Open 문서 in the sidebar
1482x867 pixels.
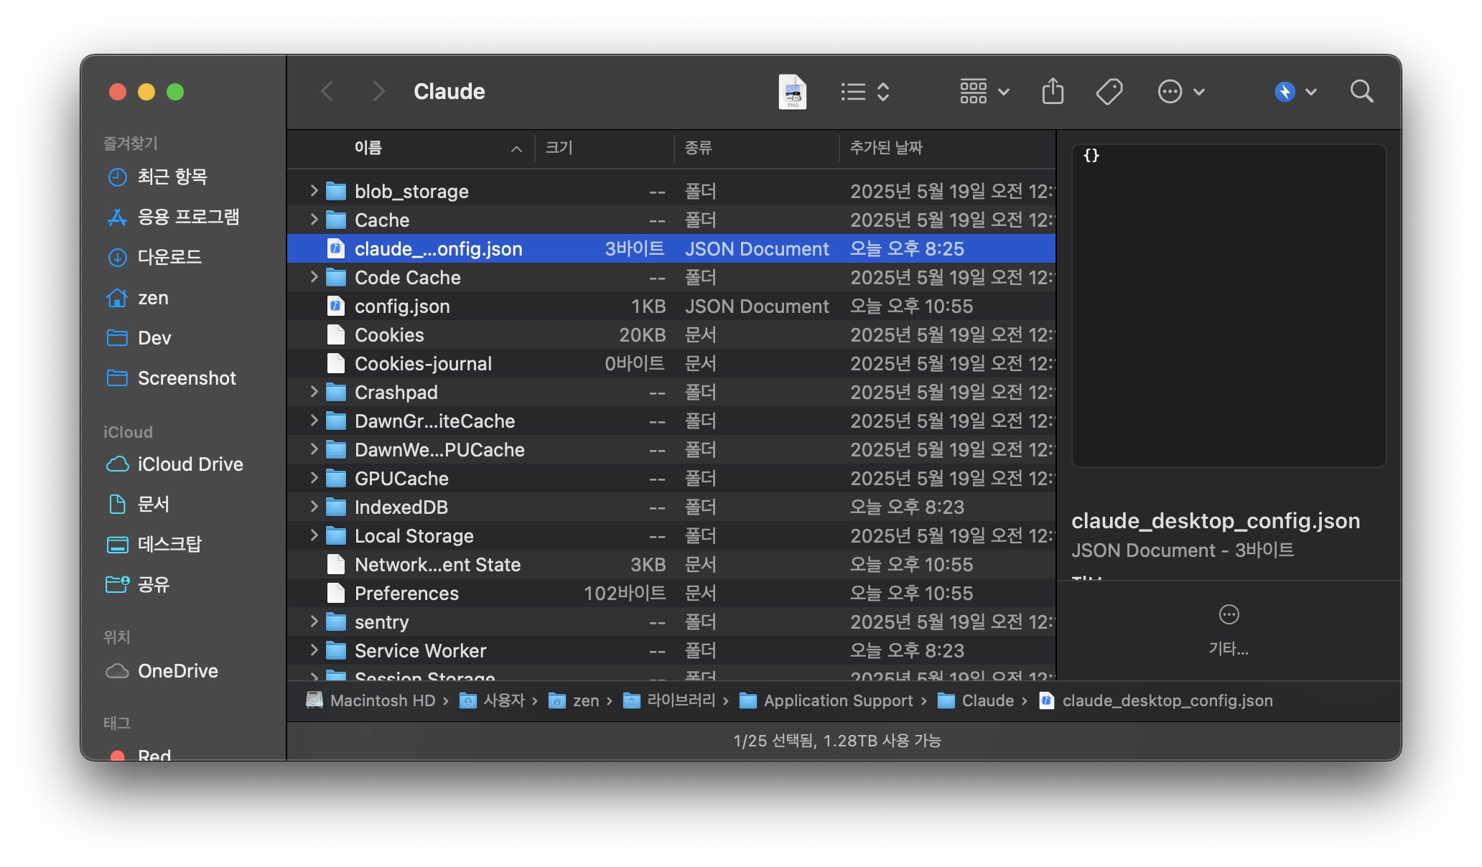tap(138, 504)
